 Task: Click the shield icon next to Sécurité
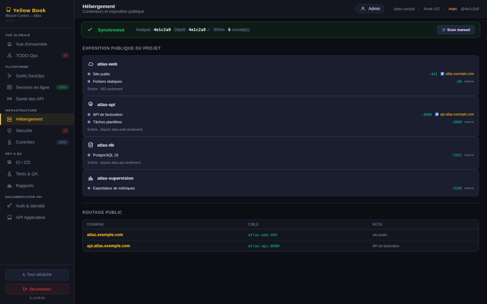click(9, 131)
